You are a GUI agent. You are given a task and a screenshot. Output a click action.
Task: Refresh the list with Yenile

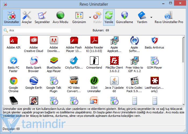(x=109, y=17)
